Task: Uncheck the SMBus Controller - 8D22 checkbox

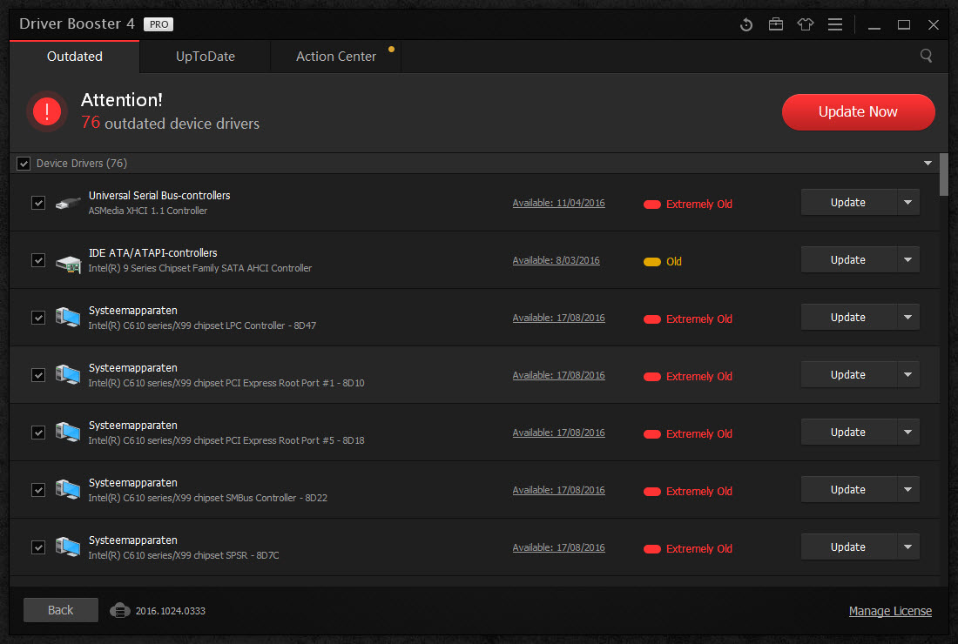Action: click(x=38, y=490)
